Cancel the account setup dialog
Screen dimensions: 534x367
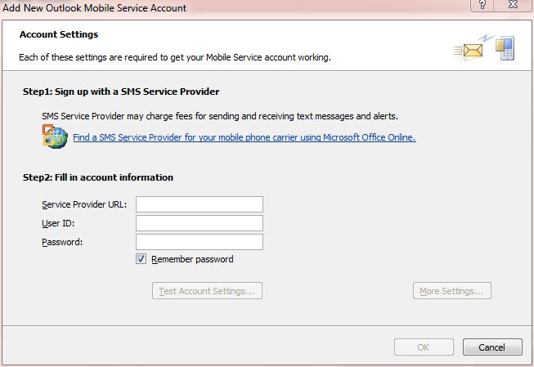491,347
